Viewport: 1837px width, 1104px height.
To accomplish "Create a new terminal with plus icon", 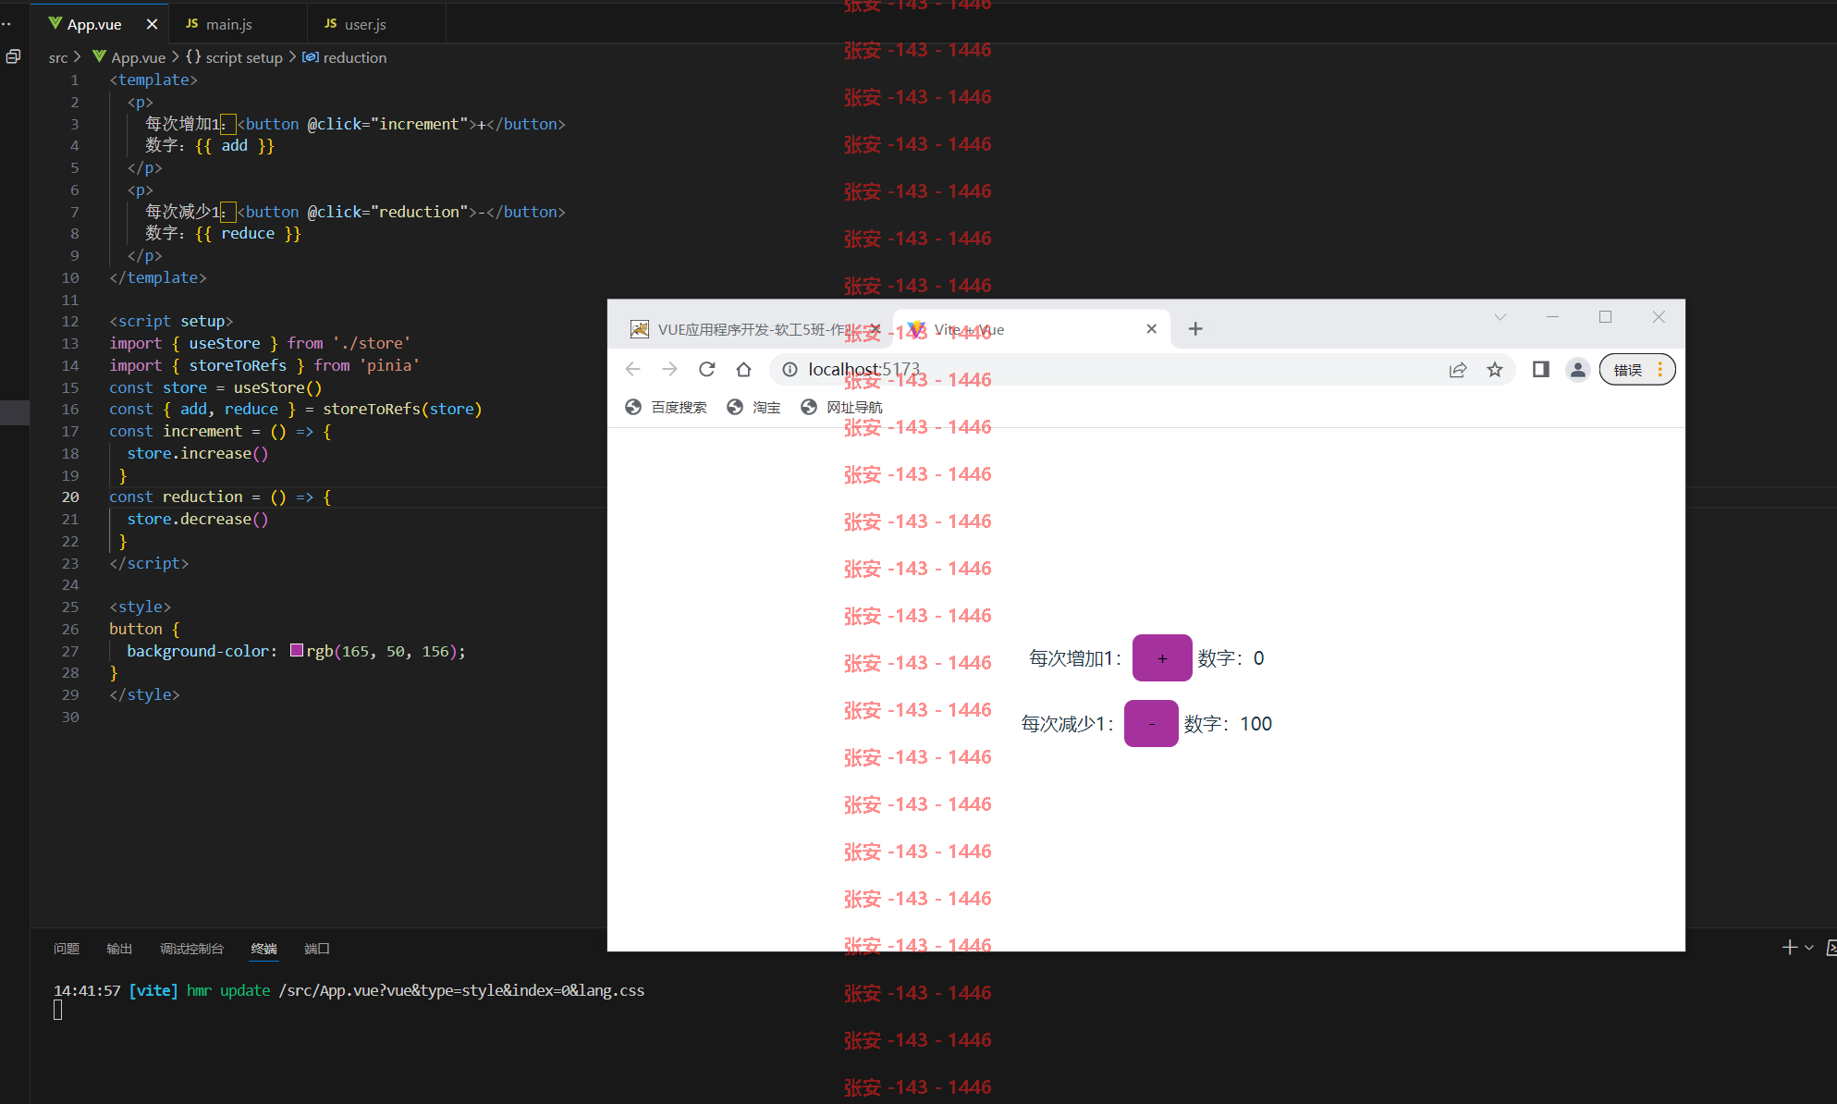I will [1790, 948].
